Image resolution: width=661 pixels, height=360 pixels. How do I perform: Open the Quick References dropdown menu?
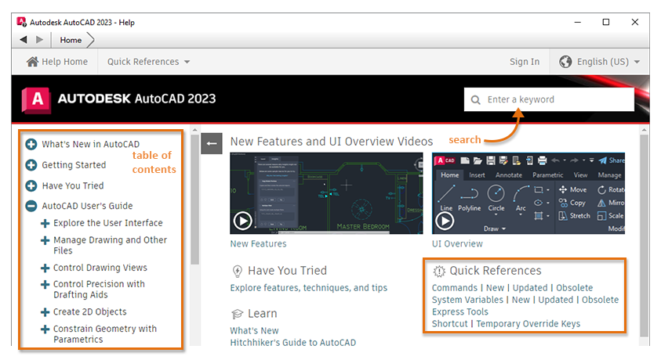pos(148,62)
